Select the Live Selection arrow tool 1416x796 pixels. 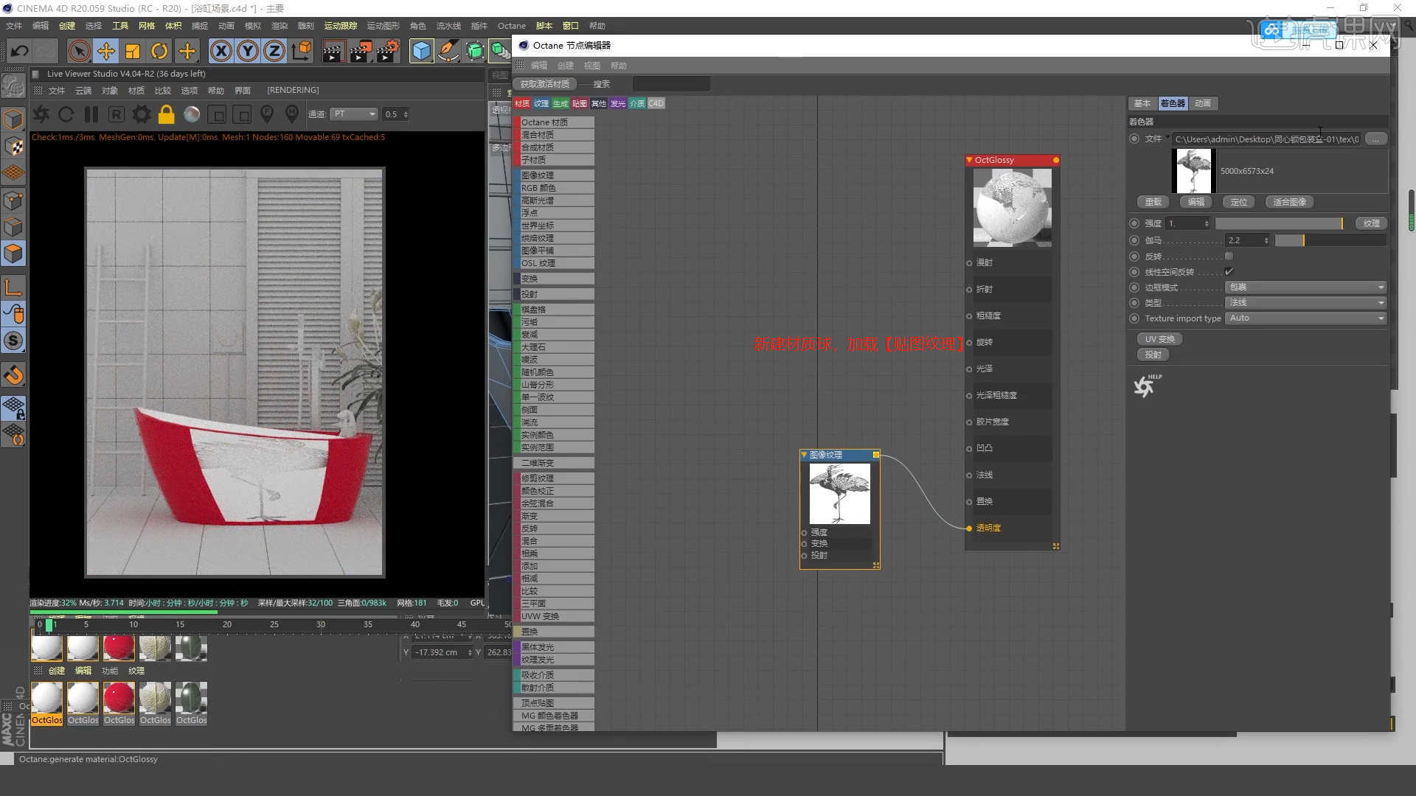click(79, 51)
